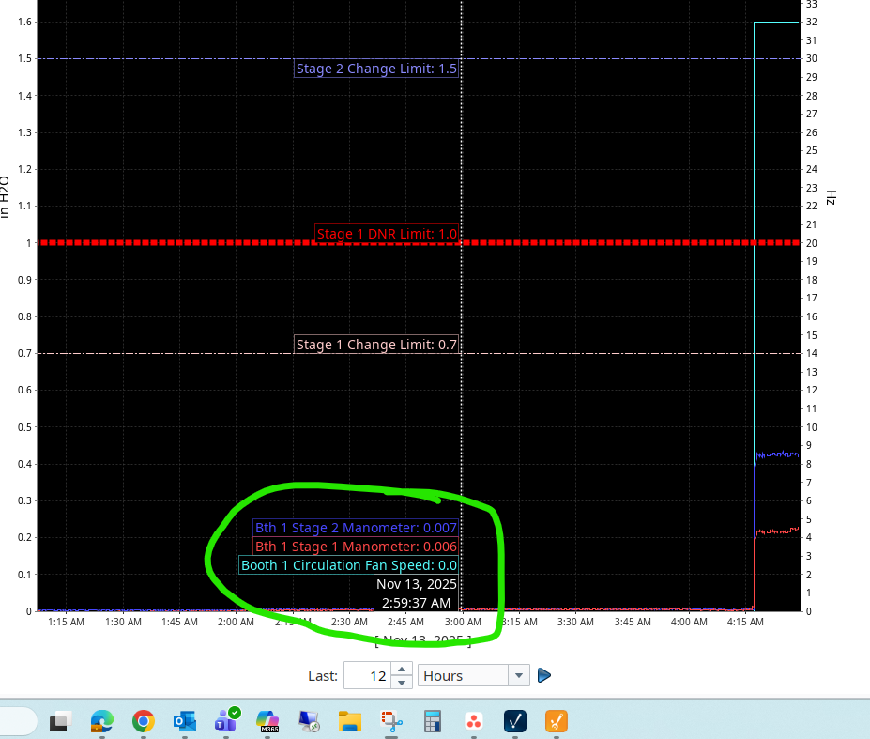Open Google Chrome from the taskbar
870x739 pixels.
click(144, 721)
